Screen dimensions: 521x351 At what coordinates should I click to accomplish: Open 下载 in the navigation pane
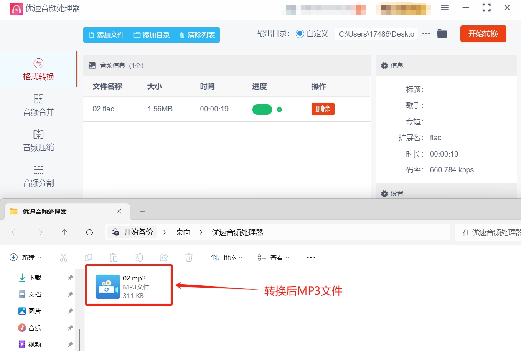(35, 278)
